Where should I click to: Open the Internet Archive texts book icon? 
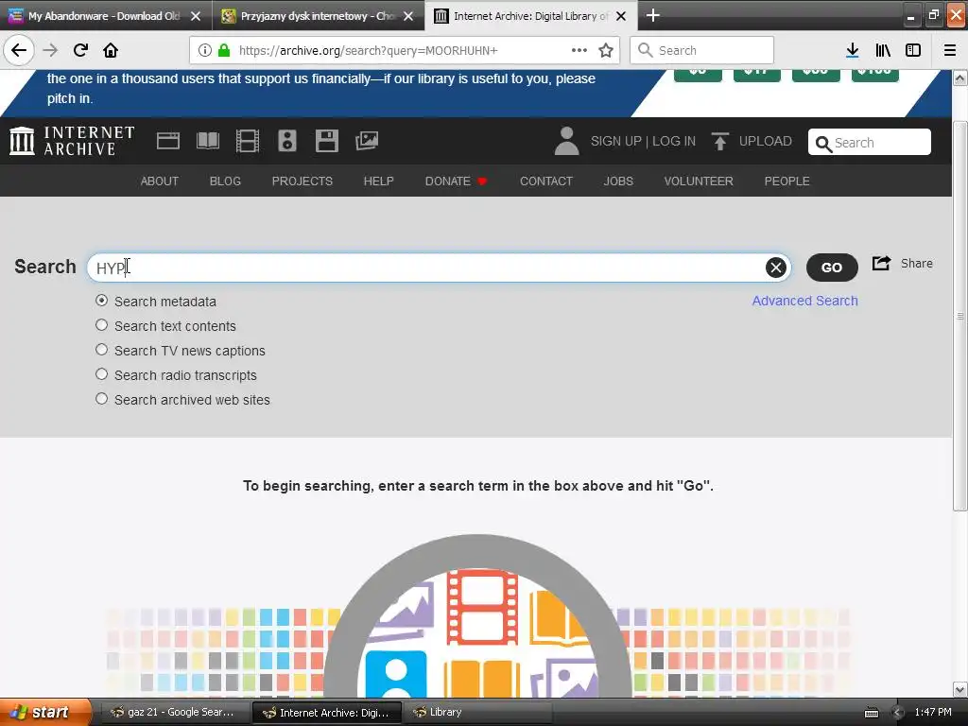tap(208, 141)
